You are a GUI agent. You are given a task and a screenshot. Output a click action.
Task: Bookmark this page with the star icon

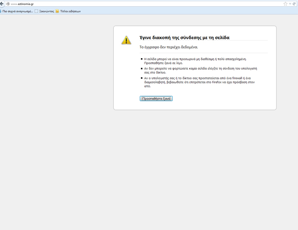pyautogui.click(x=285, y=4)
